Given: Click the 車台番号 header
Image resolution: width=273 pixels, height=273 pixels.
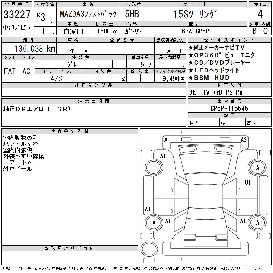Looking at the screenshot, I should pyautogui.click(x=229, y=101).
